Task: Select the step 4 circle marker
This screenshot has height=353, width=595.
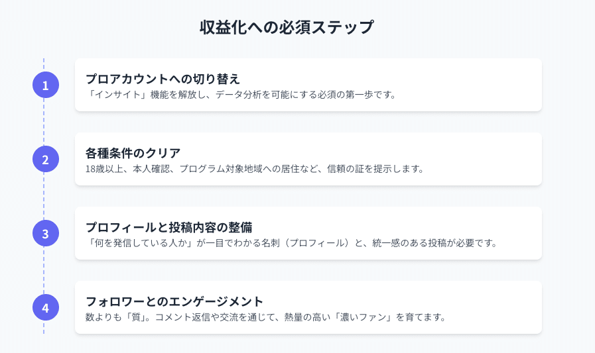Action: click(45, 307)
